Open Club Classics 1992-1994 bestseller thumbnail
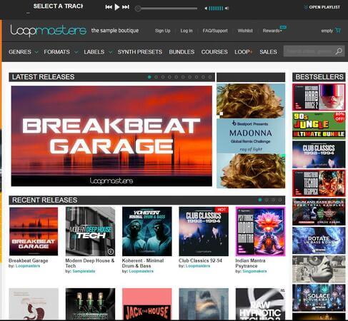 click(319, 155)
